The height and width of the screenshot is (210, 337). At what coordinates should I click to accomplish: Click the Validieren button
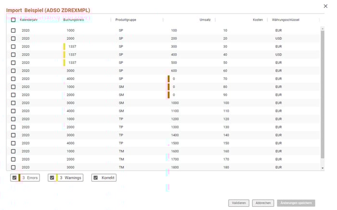(x=239, y=203)
